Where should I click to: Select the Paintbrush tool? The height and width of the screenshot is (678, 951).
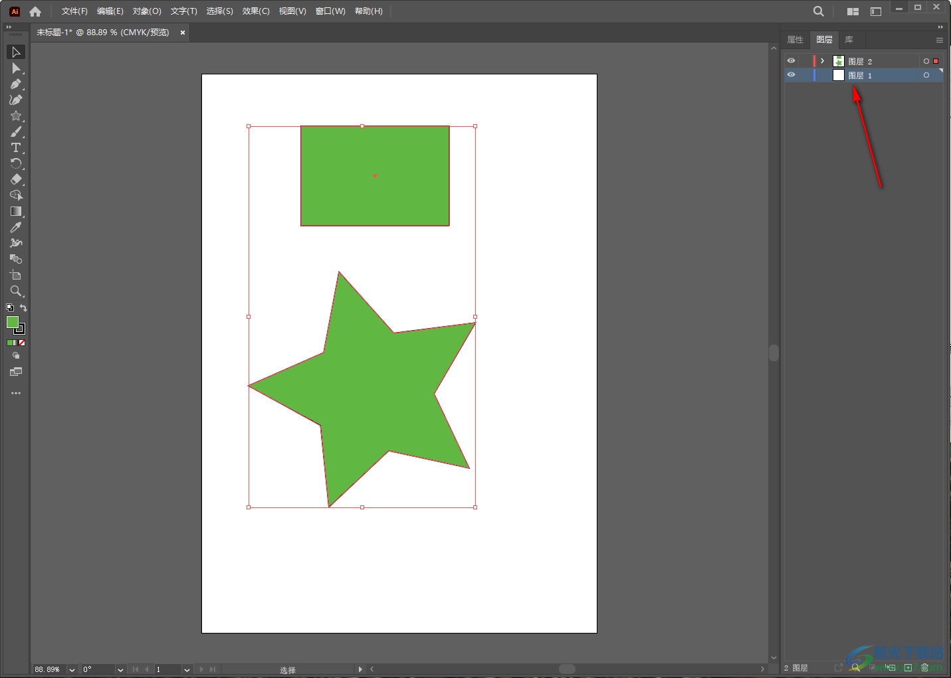tap(16, 131)
